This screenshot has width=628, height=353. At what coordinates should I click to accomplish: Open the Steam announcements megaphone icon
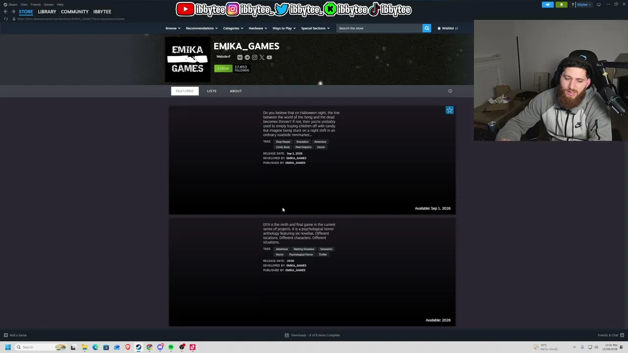[548, 5]
